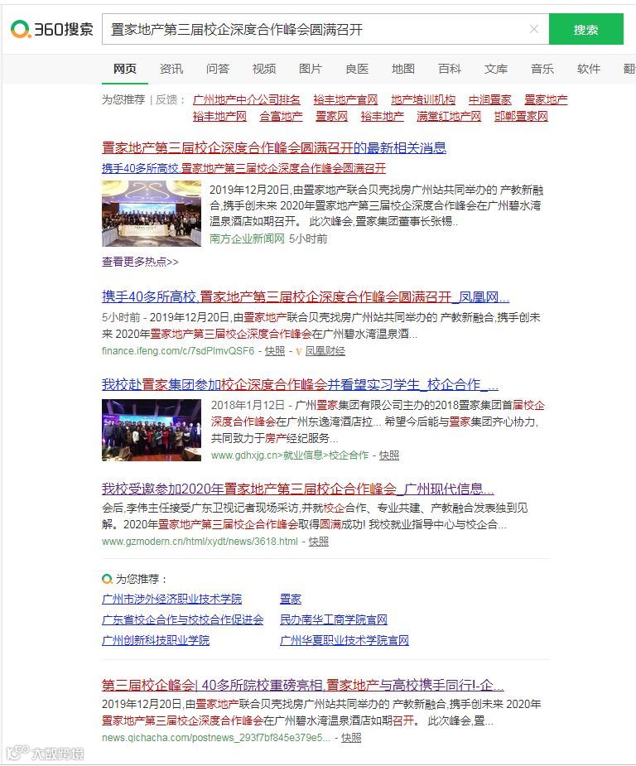
Task: Open suggestion 裕丰地产 in second row
Action: click(x=383, y=116)
